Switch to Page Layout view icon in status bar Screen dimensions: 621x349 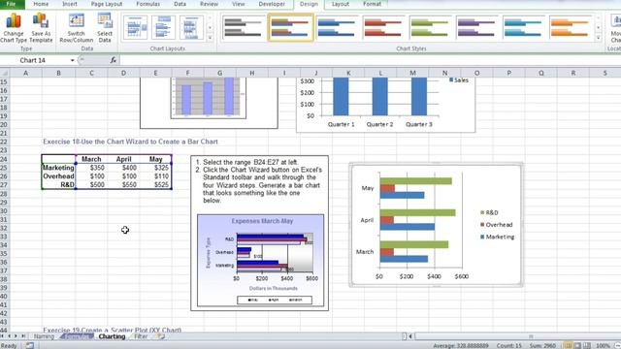577,345
